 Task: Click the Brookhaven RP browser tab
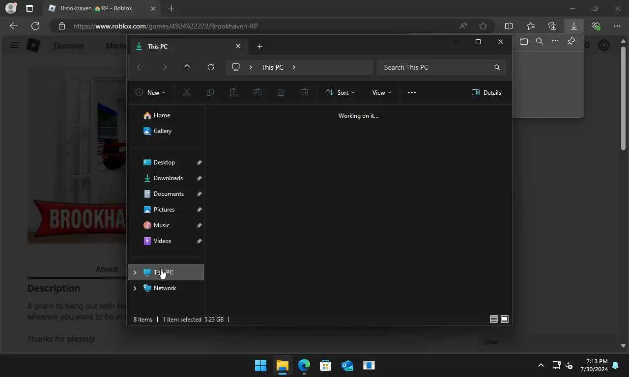101,8
